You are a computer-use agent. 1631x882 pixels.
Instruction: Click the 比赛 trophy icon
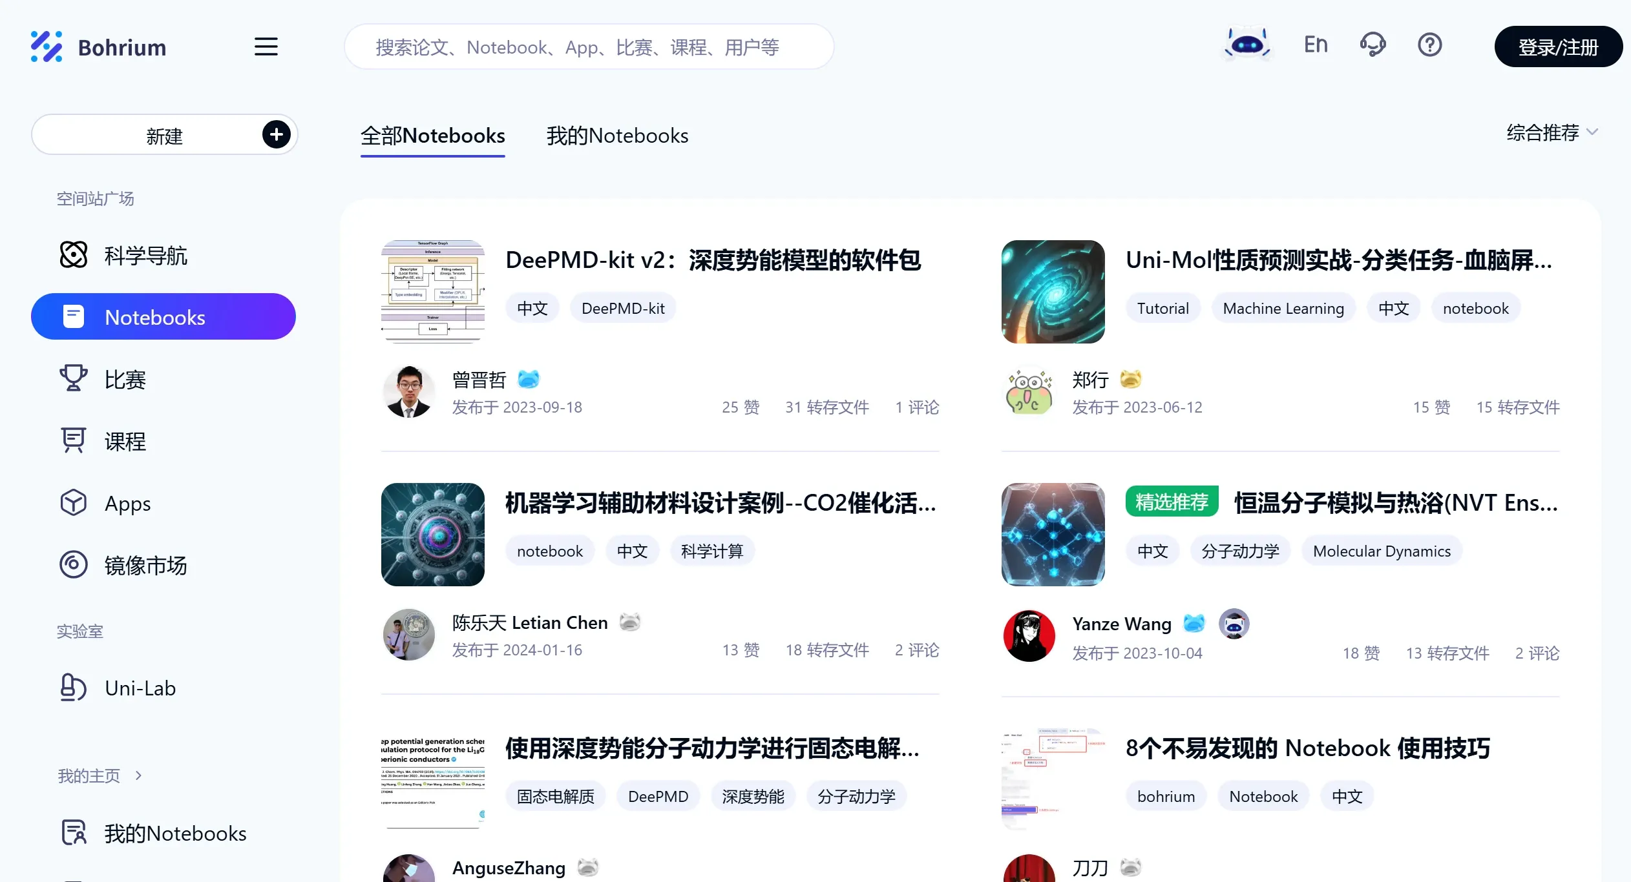point(73,379)
